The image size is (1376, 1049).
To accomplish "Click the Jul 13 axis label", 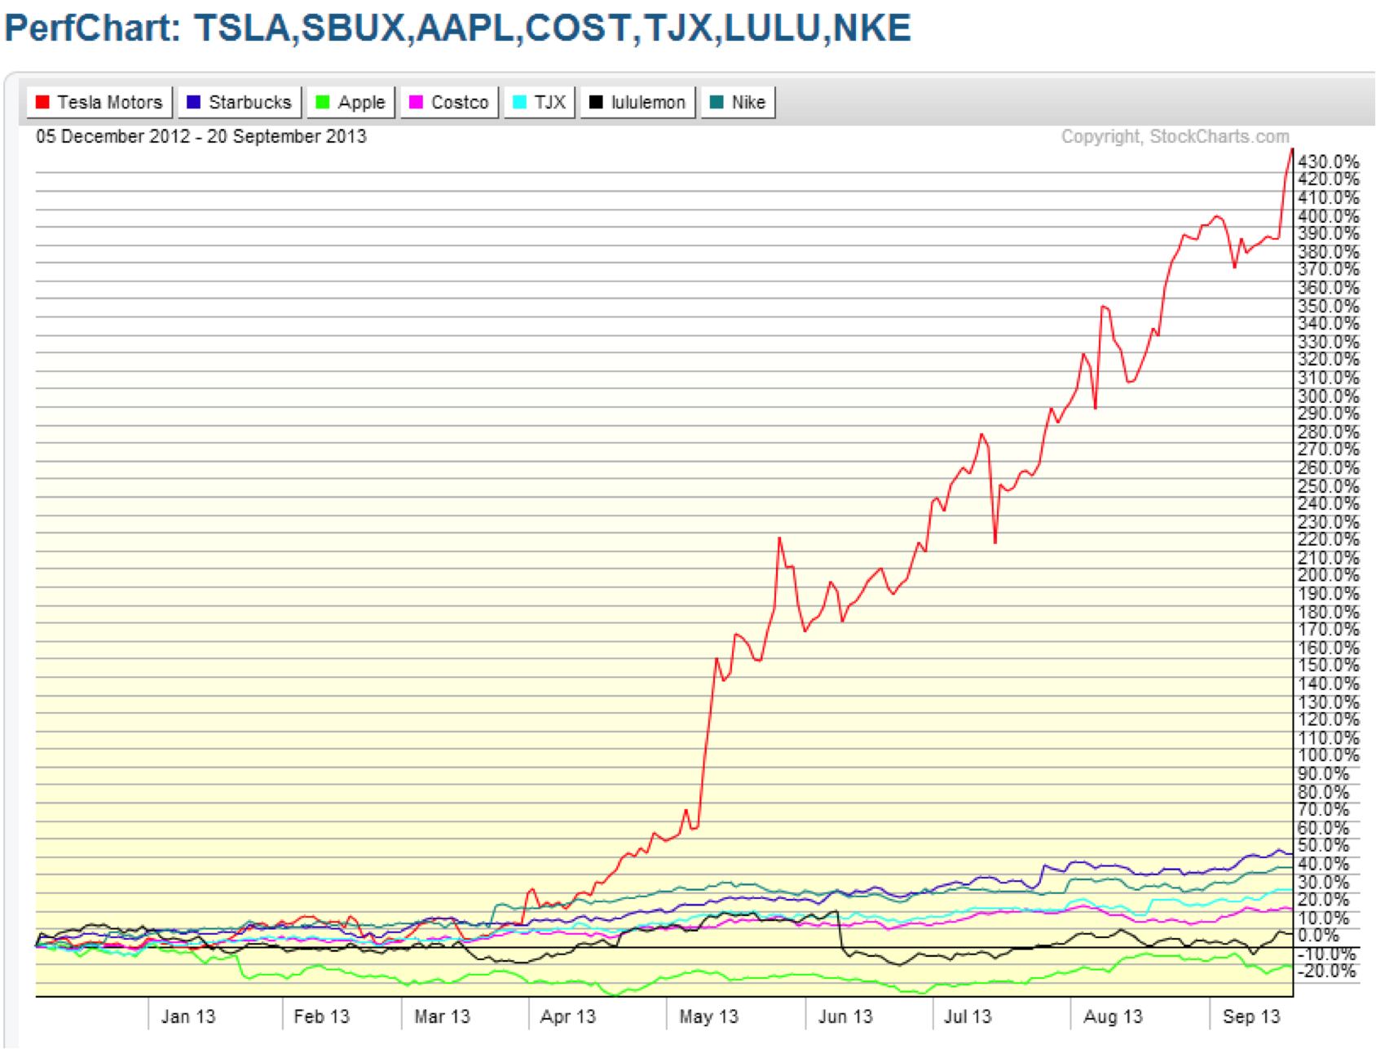I will 968,1016.
